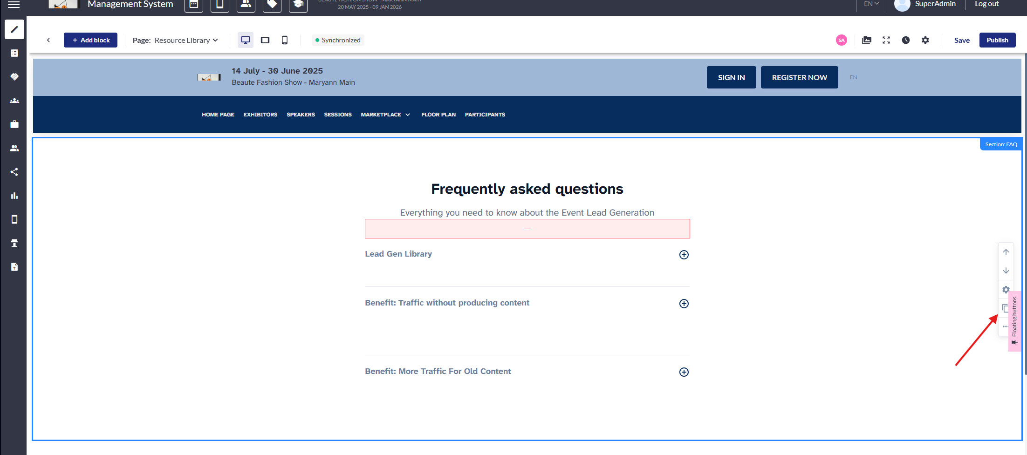Open the file upload icon in sidebar
This screenshot has width=1027, height=455.
coord(14,267)
